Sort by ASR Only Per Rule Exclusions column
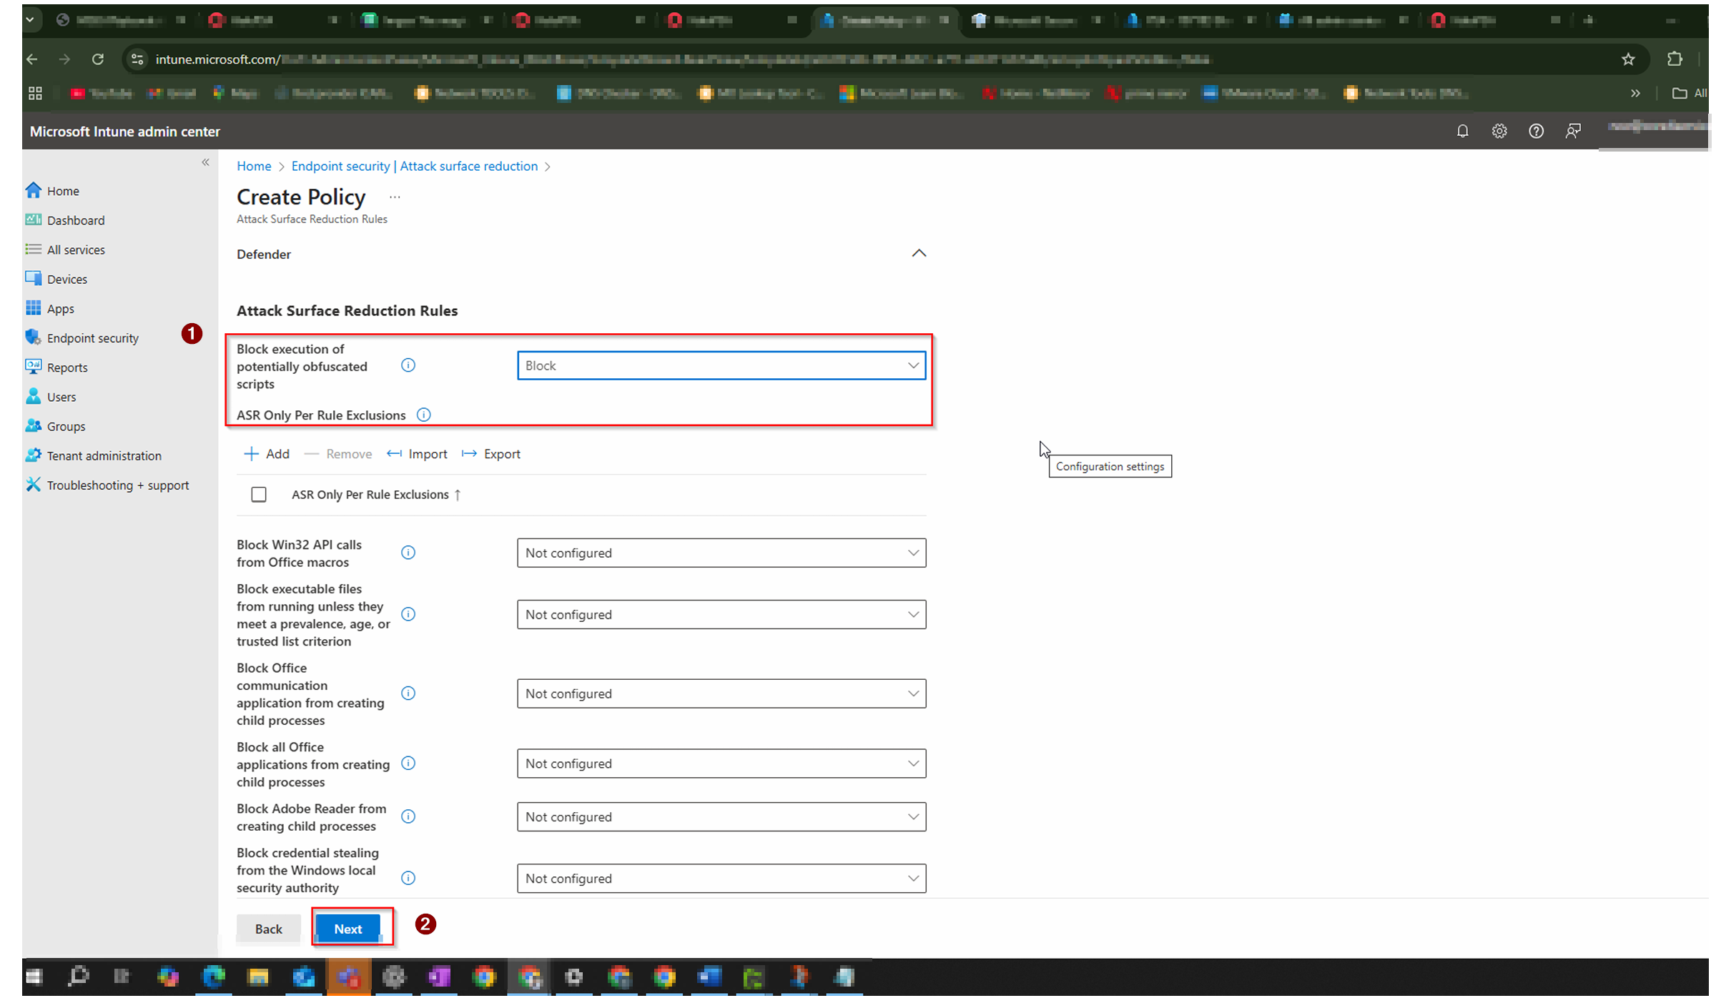Screen dimensions: 1716x998 [376, 495]
